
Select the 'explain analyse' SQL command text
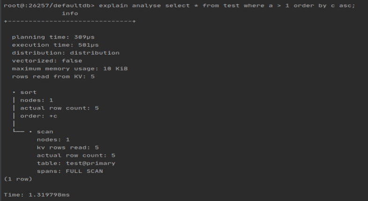click(130, 6)
